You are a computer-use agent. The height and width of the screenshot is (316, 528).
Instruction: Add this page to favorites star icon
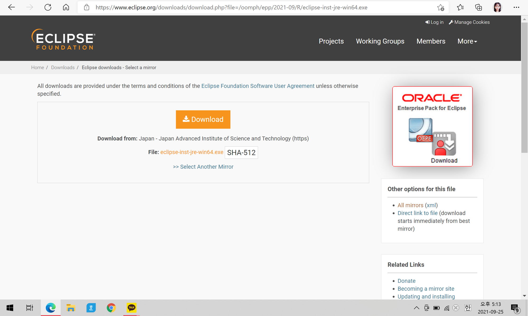point(441,8)
